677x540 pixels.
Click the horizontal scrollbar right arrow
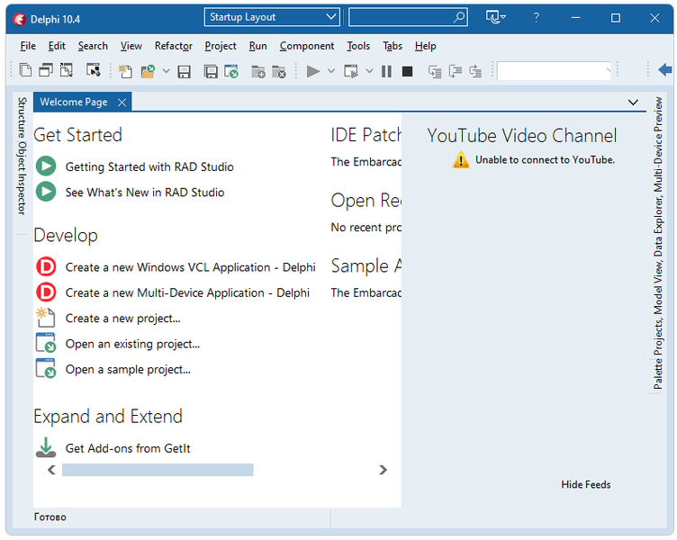pos(383,470)
